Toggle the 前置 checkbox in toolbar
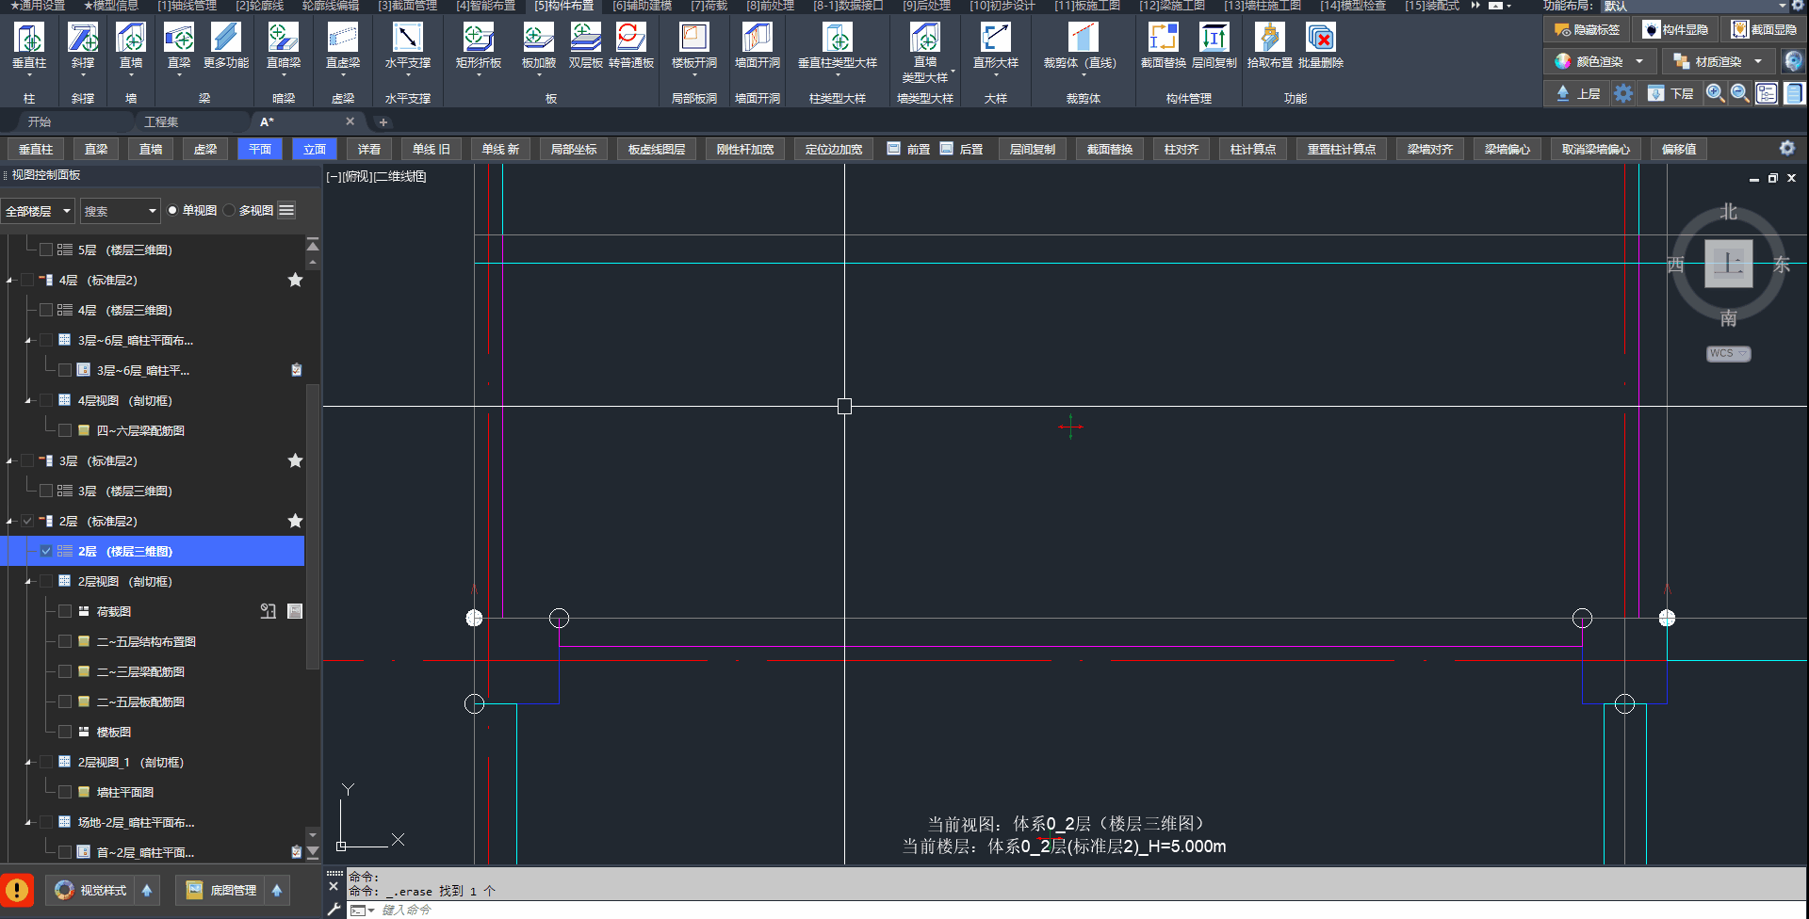 click(893, 149)
